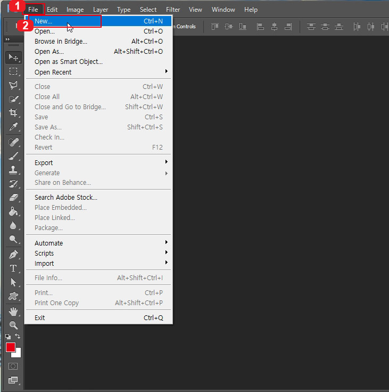Click Distribute bottom edges icon
389x392 pixels.
339,26
